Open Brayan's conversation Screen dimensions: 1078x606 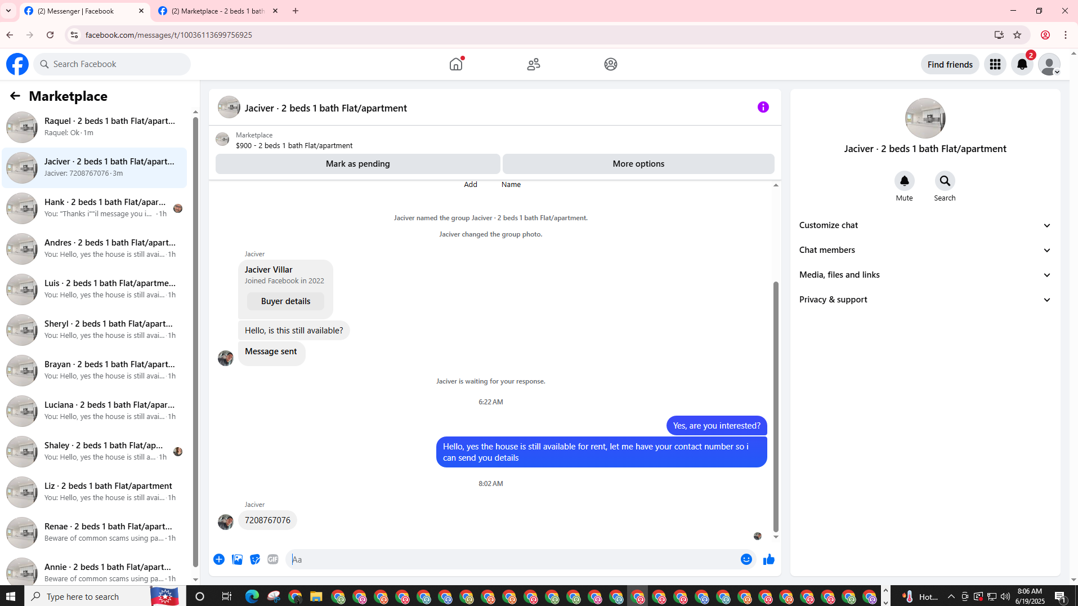coord(95,371)
